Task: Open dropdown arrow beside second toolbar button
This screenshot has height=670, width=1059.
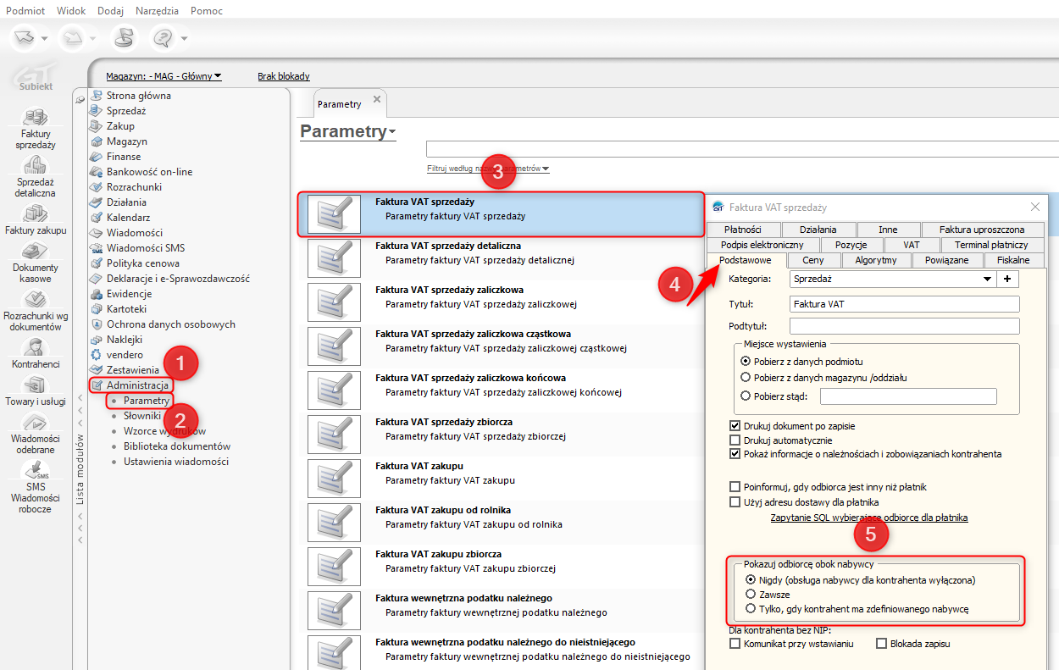Action: click(x=92, y=38)
